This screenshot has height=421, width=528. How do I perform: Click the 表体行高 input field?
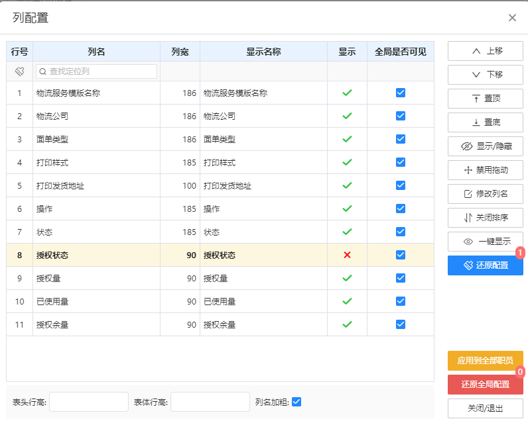[210, 402]
